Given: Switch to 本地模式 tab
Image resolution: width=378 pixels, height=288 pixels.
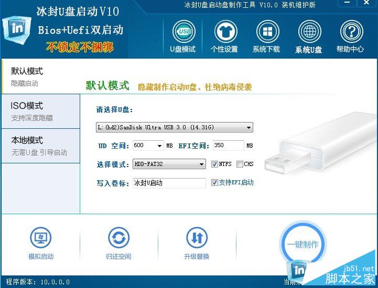Looking at the screenshot, I should pos(41,146).
